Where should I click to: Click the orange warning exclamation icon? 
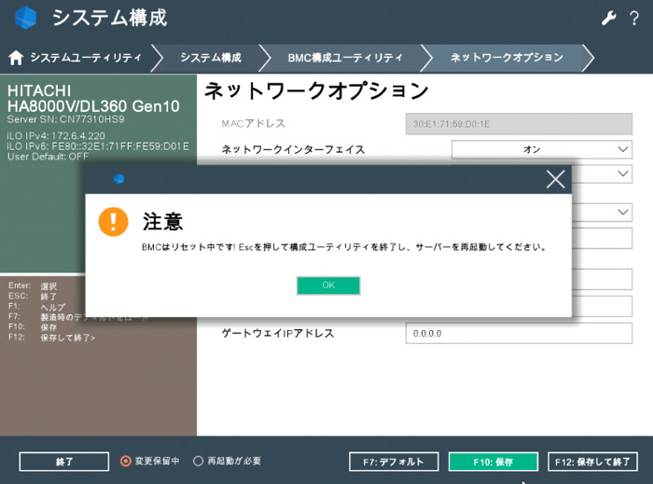pos(114,221)
